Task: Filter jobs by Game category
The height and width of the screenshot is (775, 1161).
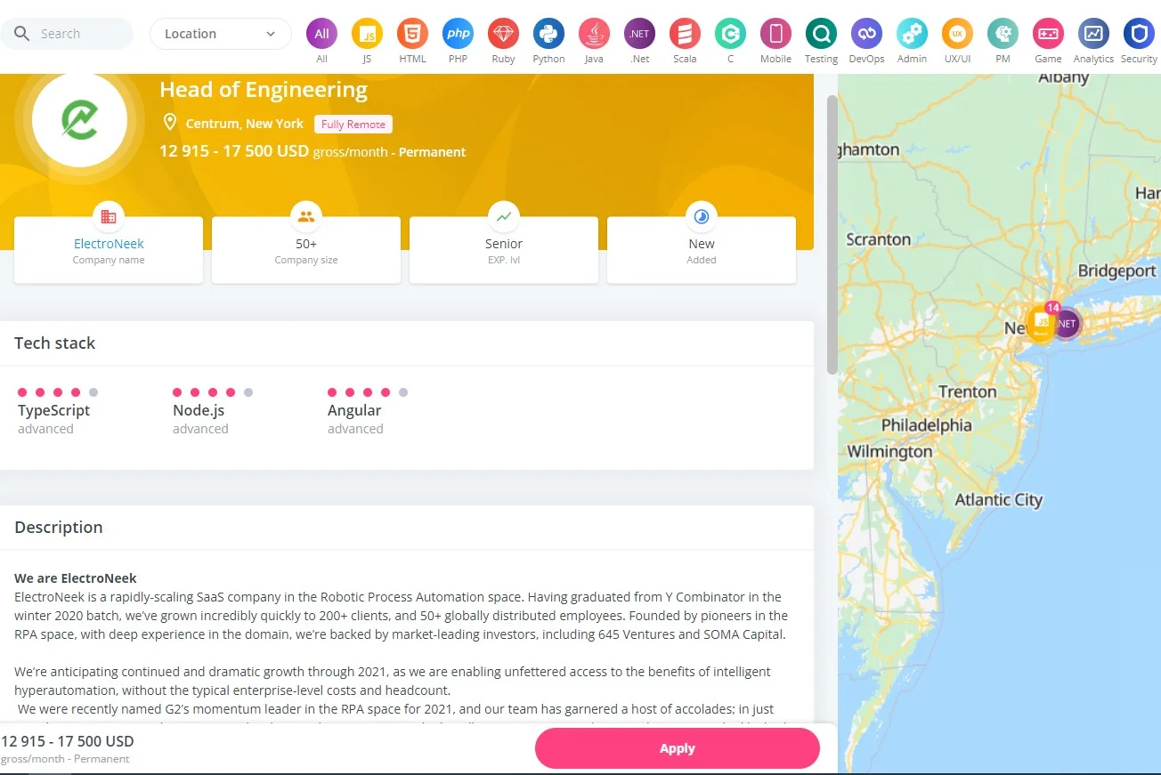Action: point(1048,34)
